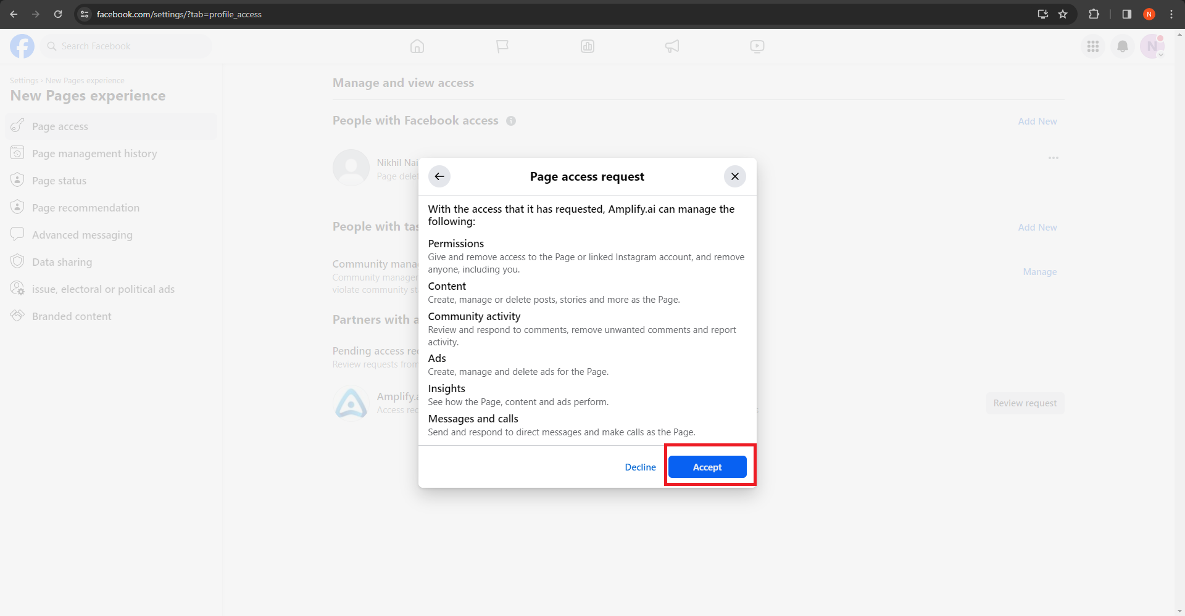
Task: Open issue, electoral or political ads
Action: [111, 289]
